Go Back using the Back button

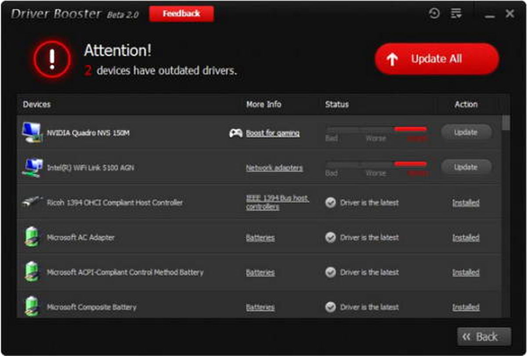click(484, 337)
